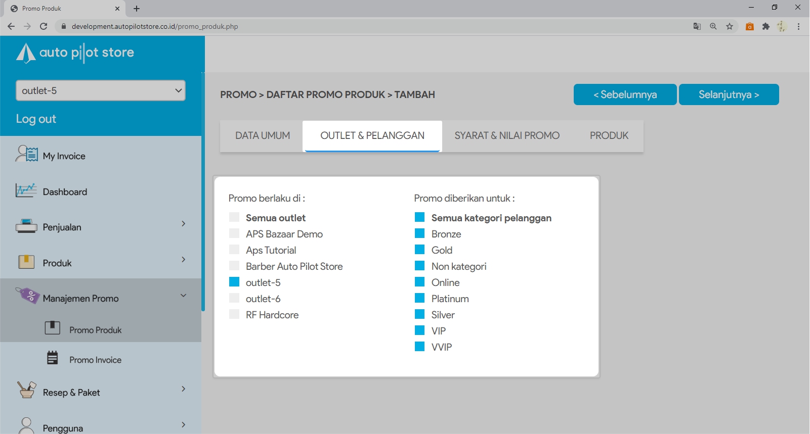Click the Log out link
Viewport: 810px width, 434px height.
coord(36,119)
